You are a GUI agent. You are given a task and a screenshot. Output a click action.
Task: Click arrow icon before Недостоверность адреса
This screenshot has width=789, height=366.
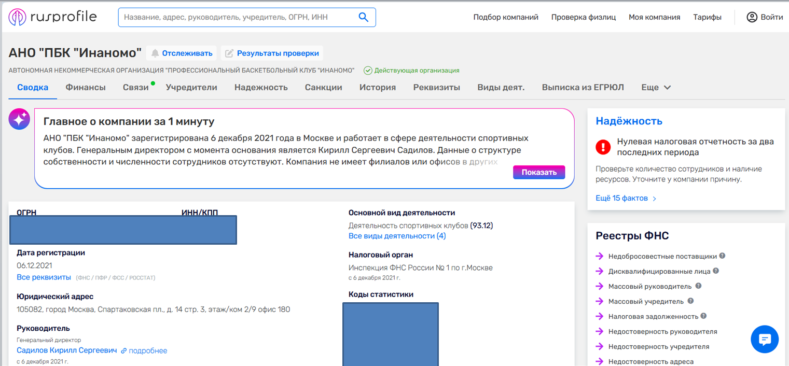600,361
